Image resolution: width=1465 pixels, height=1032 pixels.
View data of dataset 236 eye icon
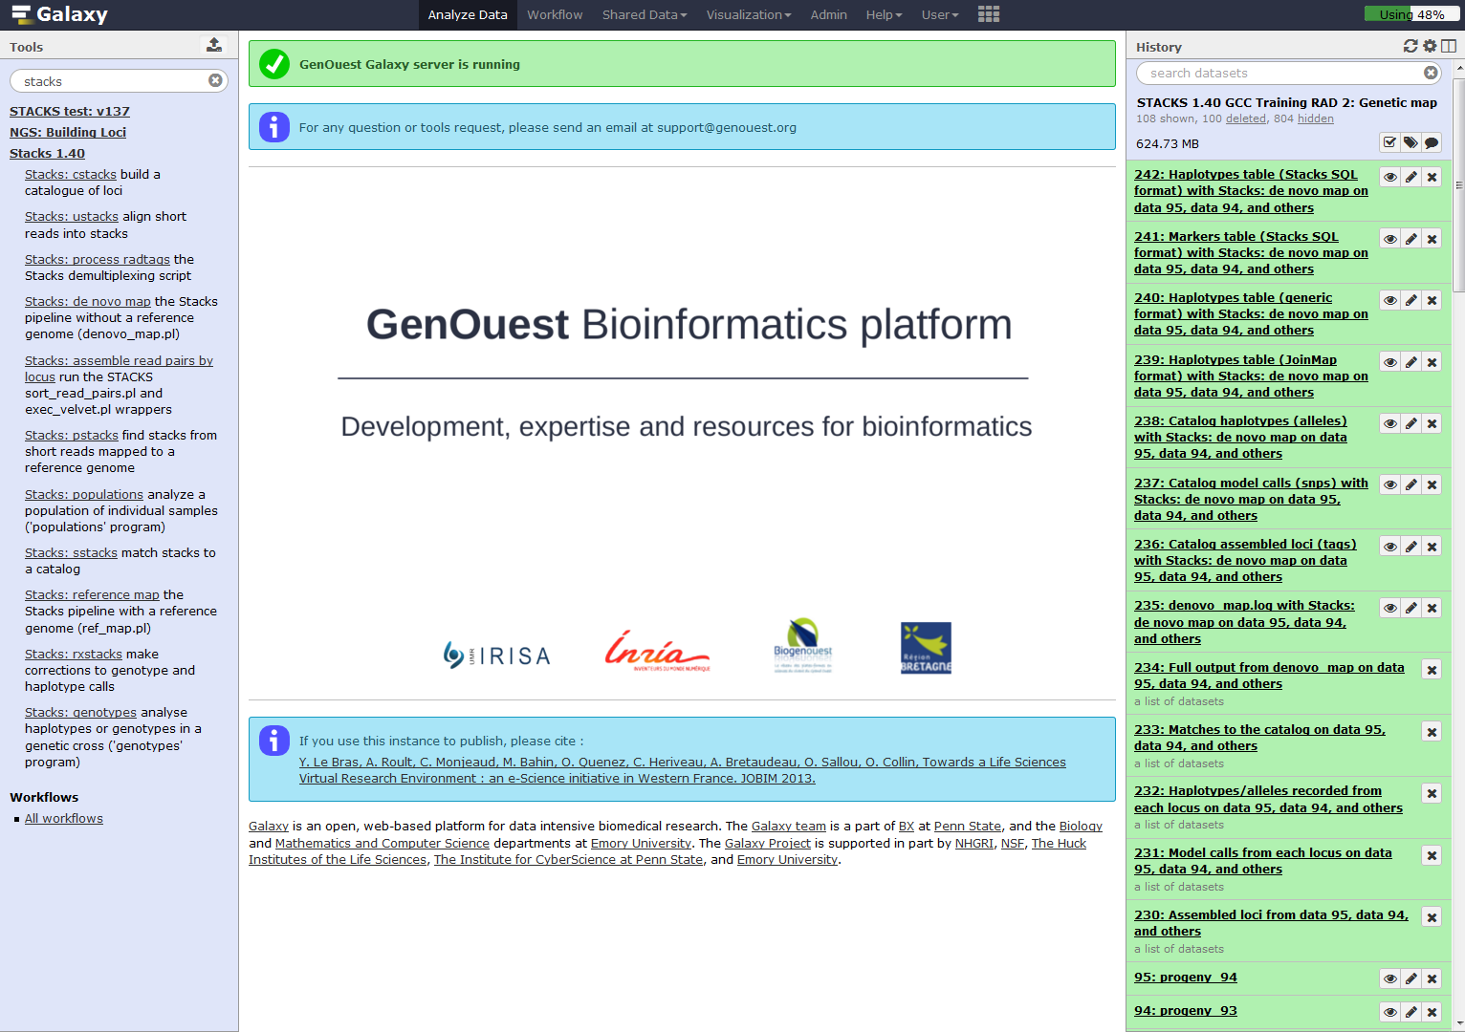pos(1390,547)
